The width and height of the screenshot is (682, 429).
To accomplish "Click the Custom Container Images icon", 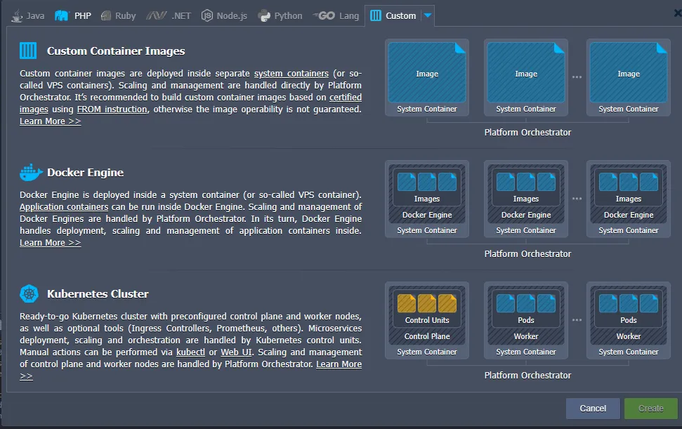I will (x=28, y=51).
